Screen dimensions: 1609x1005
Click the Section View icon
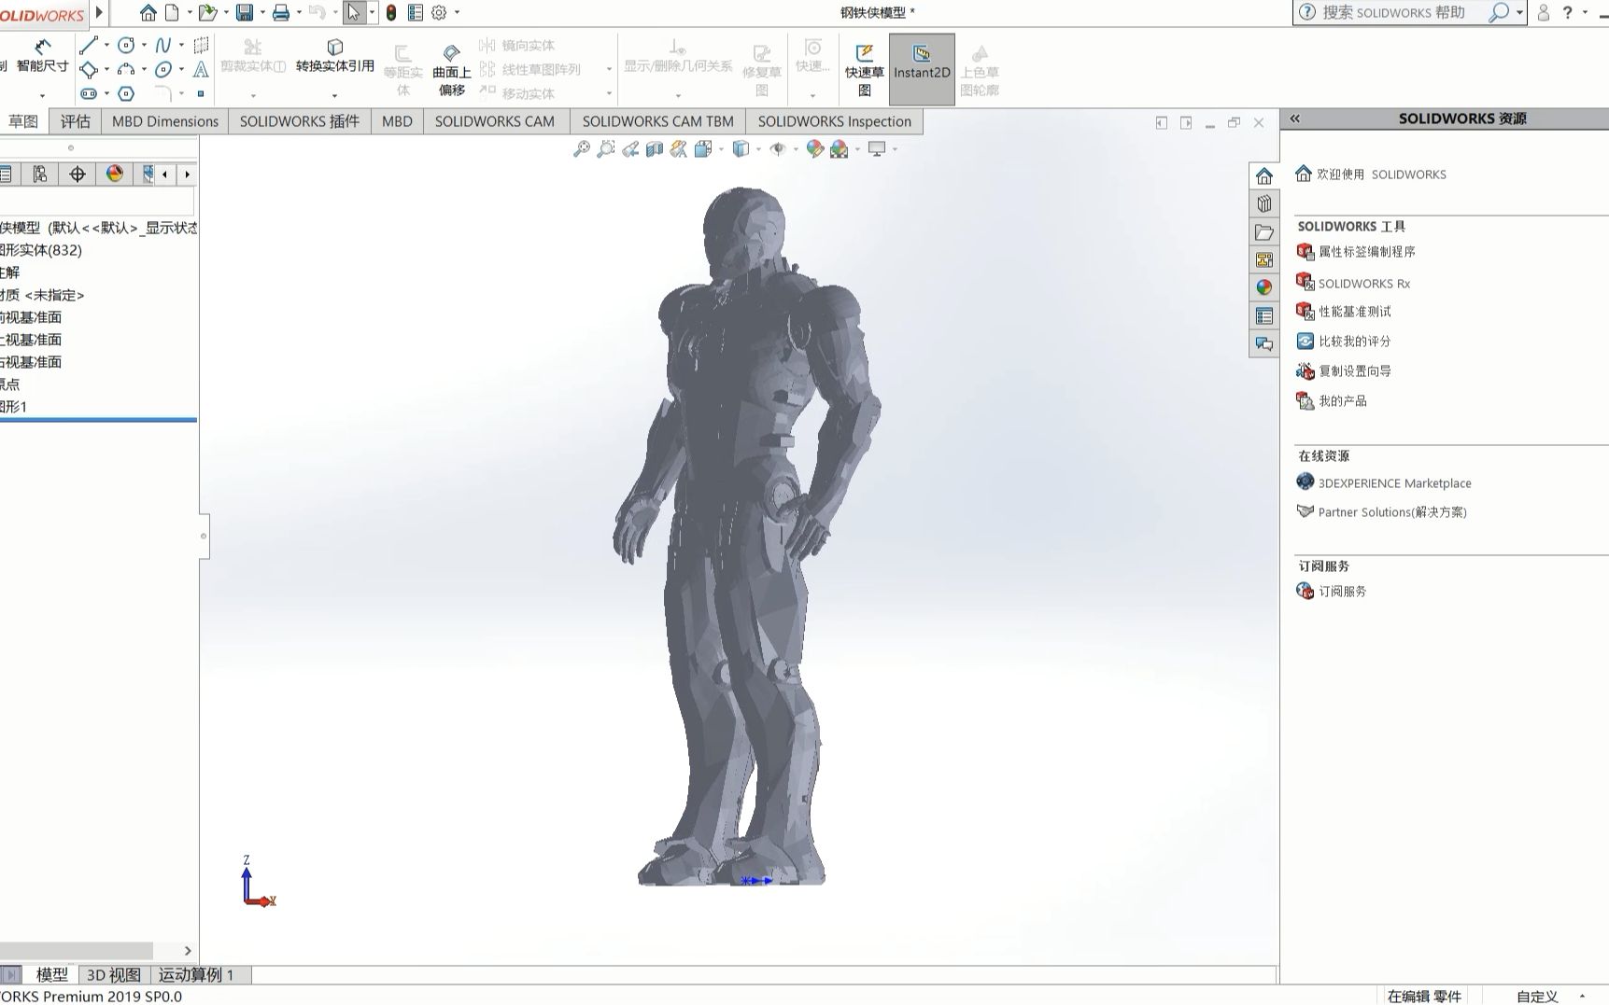(x=655, y=148)
